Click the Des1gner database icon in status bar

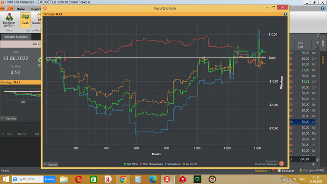click(x=279, y=170)
